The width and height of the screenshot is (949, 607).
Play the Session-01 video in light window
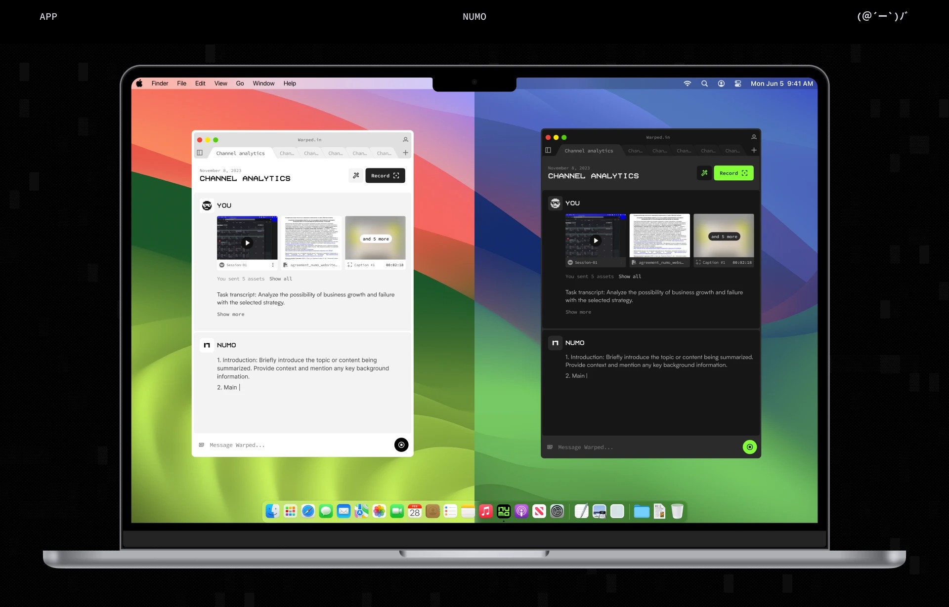247,243
